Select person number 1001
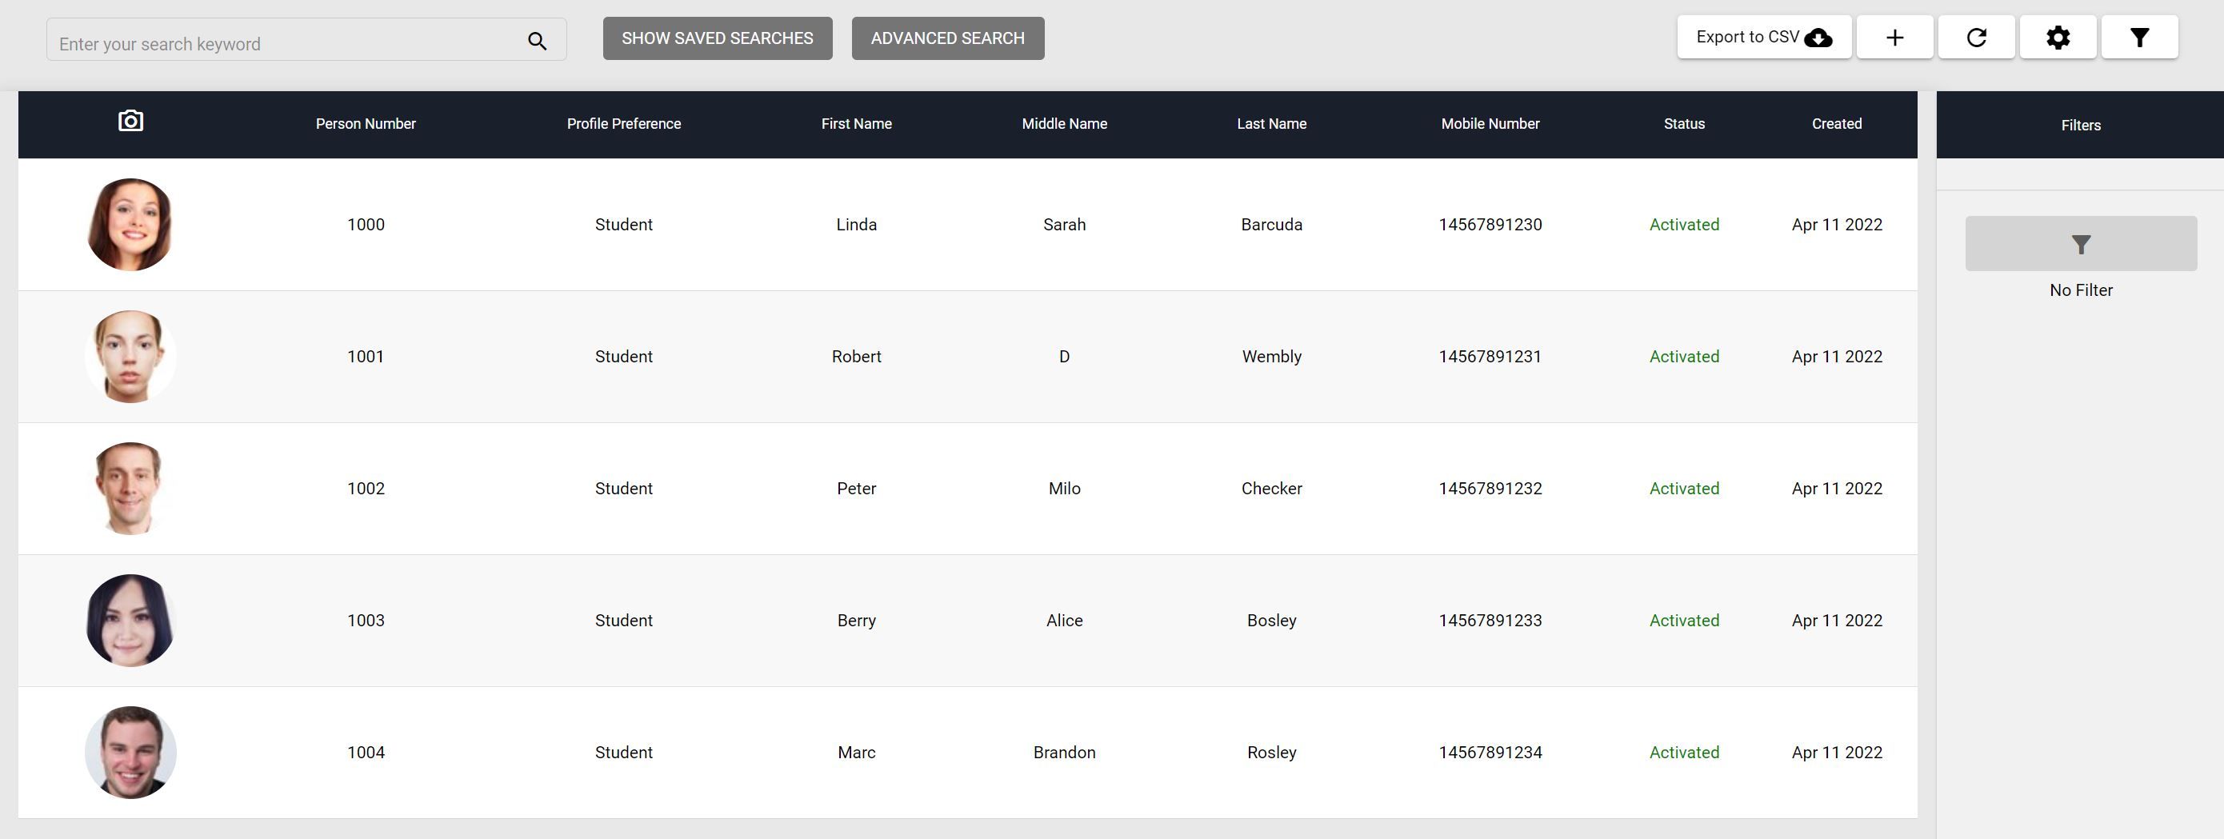This screenshot has height=839, width=2224. click(365, 357)
